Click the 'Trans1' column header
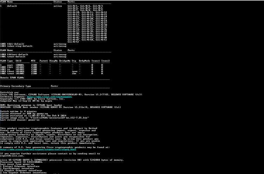This screenshot has height=174, width=264. [x=95, y=61]
